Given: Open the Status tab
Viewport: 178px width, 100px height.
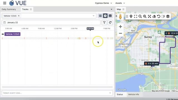Looking at the screenshot, I should pyautogui.click(x=120, y=94).
